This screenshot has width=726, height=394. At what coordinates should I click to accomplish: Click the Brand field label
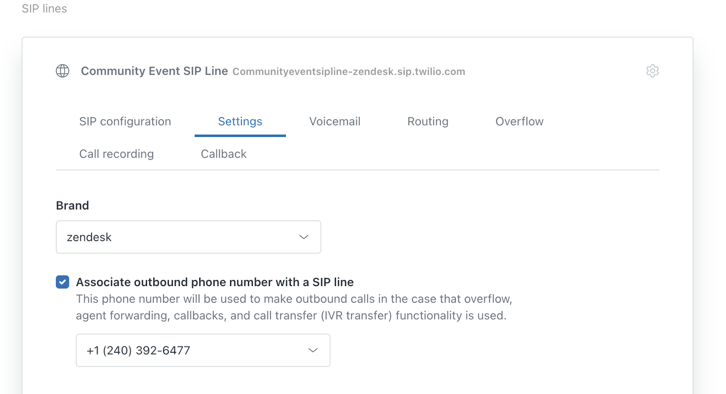(72, 205)
